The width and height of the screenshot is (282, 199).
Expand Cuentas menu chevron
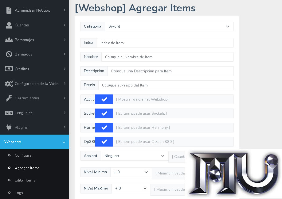(x=65, y=25)
